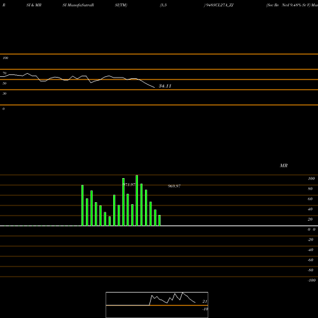Click the MR axis label 60
Screen dimensions: 318x318
pyautogui.click(x=310, y=199)
